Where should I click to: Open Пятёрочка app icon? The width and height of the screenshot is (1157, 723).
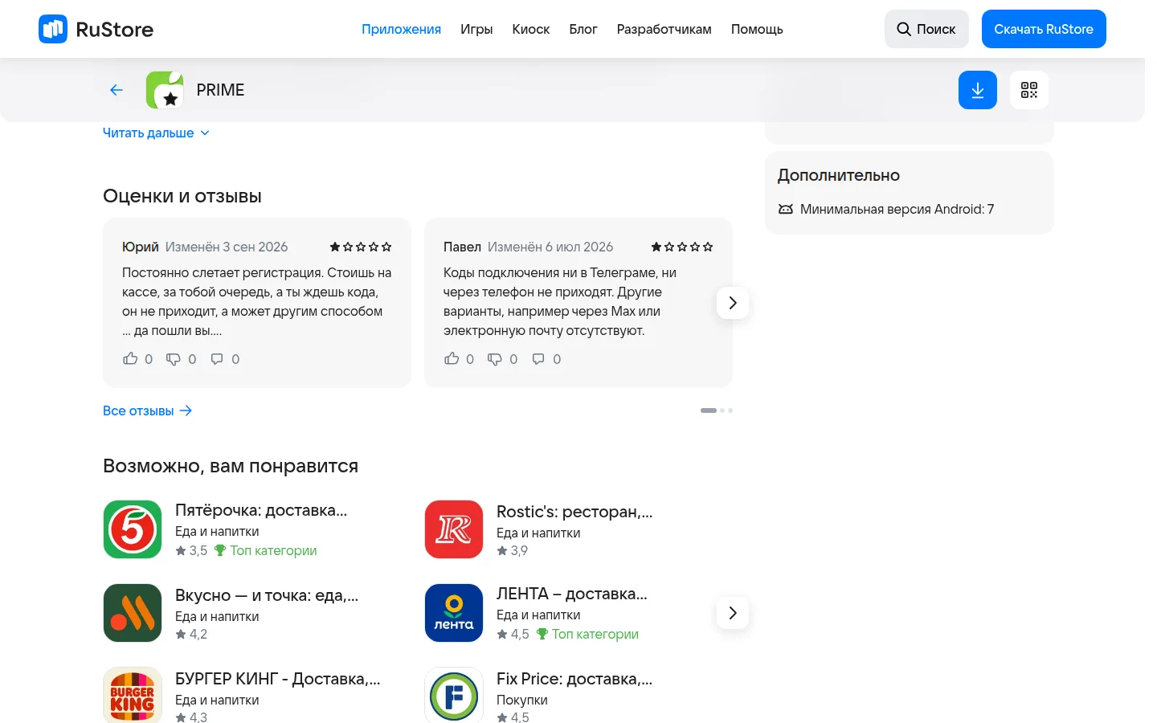click(133, 529)
